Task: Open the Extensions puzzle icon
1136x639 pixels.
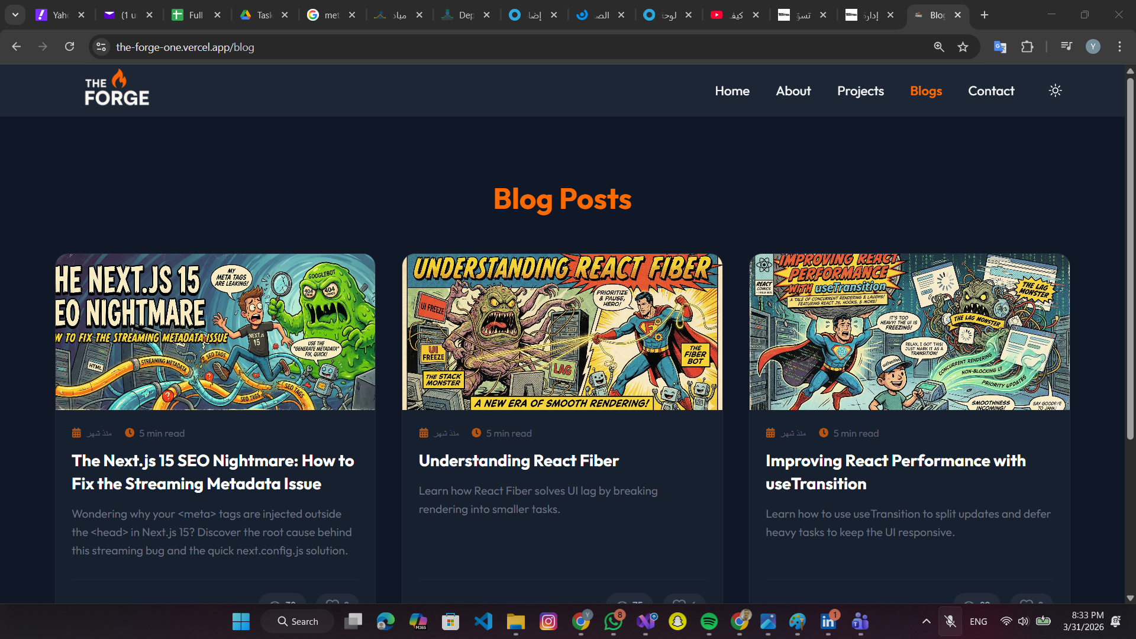Action: [1027, 47]
